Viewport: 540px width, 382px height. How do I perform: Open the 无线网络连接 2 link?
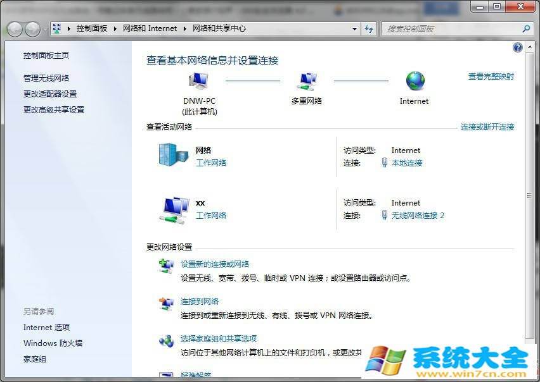pyautogui.click(x=418, y=216)
